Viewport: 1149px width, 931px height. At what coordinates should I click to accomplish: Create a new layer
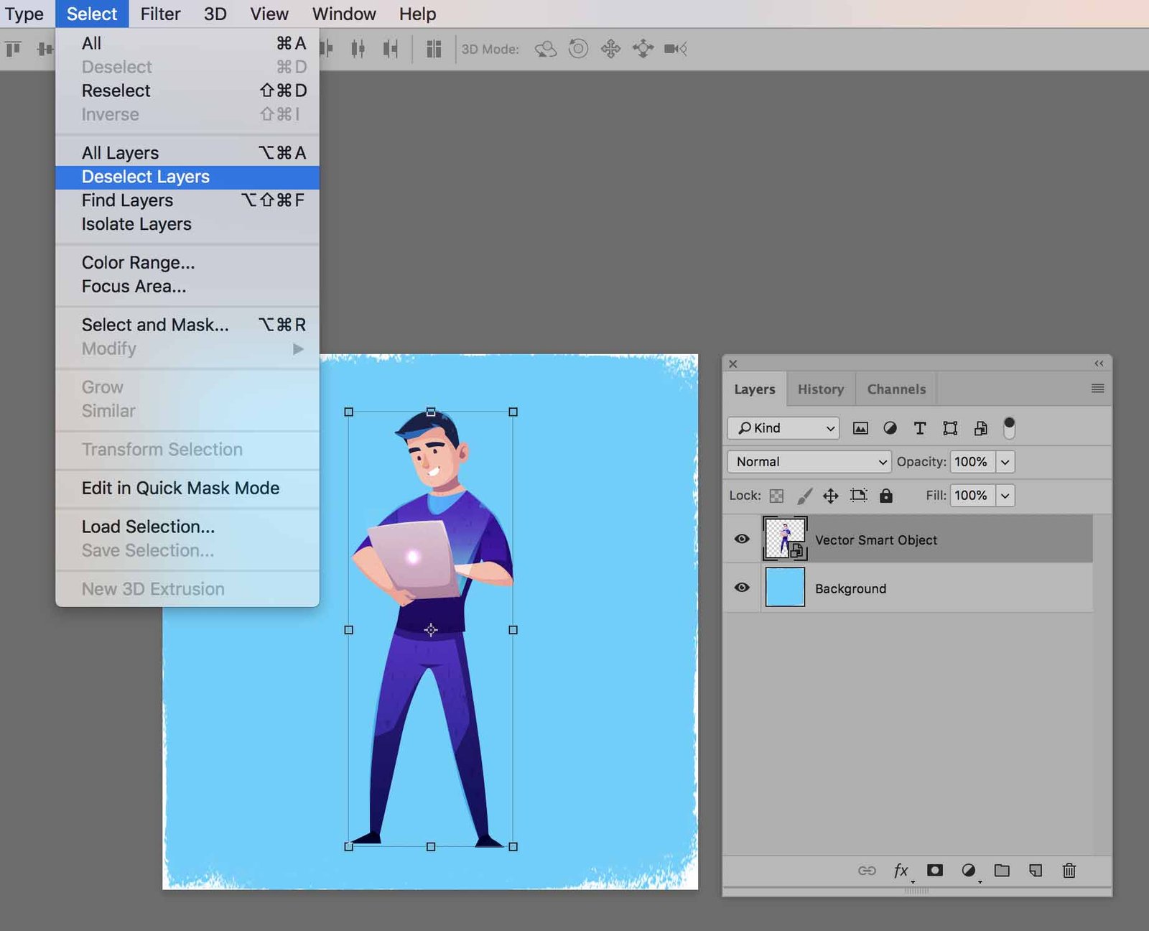pos(1035,871)
